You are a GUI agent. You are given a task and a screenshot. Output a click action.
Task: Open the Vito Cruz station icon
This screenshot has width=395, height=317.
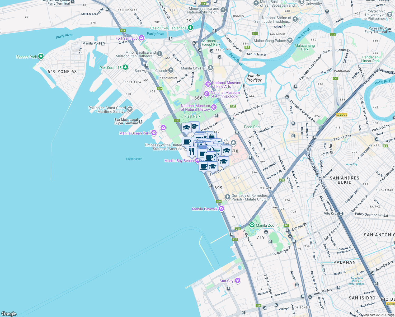pyautogui.click(x=341, y=213)
